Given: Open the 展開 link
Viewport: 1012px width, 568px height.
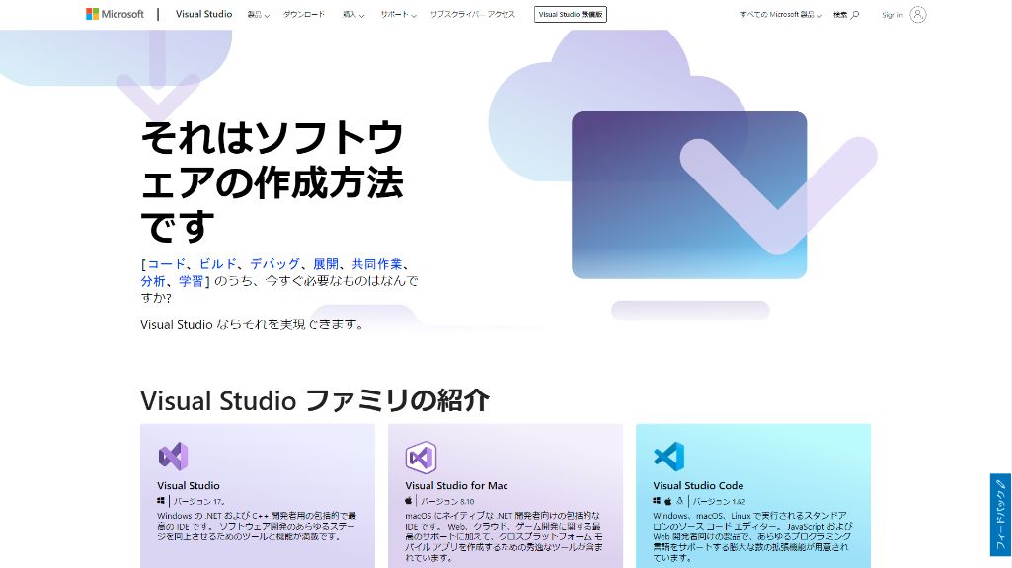Looking at the screenshot, I should [326, 264].
